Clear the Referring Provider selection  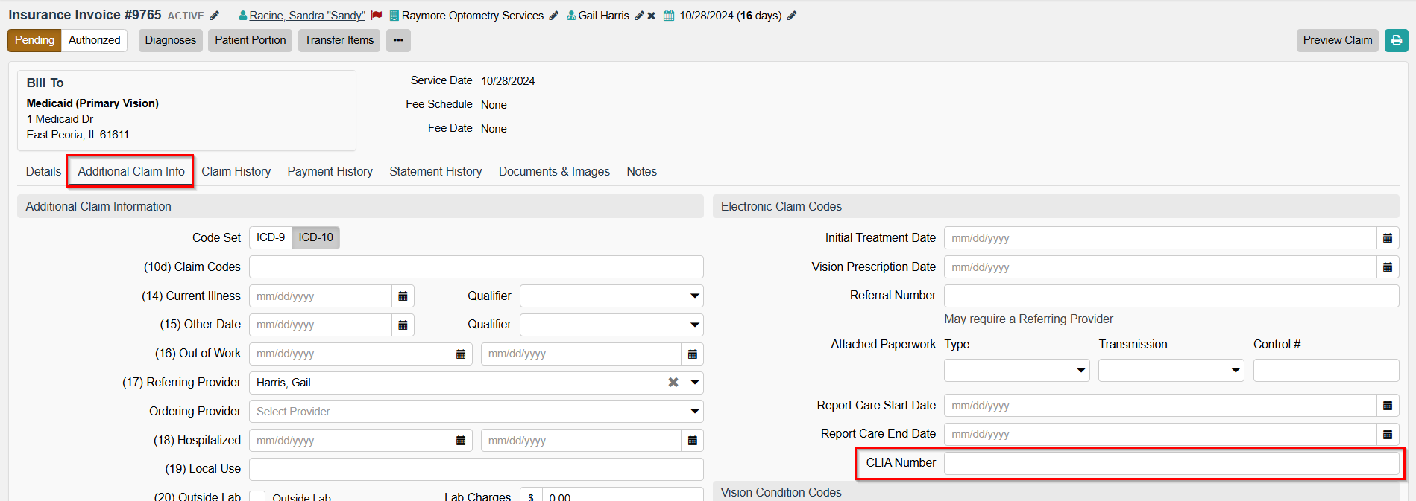pyautogui.click(x=673, y=383)
